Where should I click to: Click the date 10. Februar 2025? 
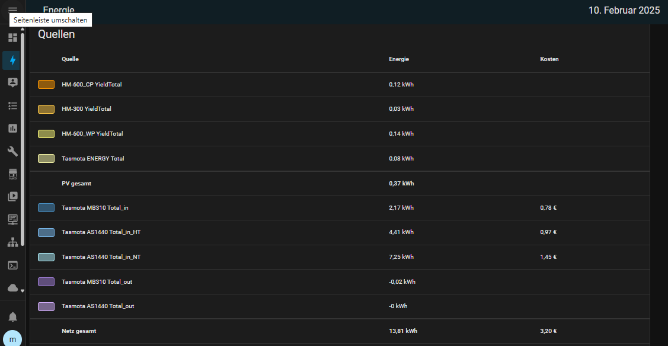[x=624, y=11]
